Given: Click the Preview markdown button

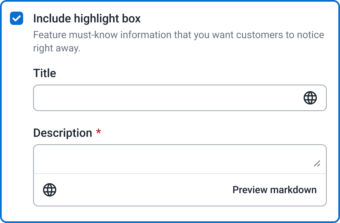Looking at the screenshot, I should pos(274,190).
